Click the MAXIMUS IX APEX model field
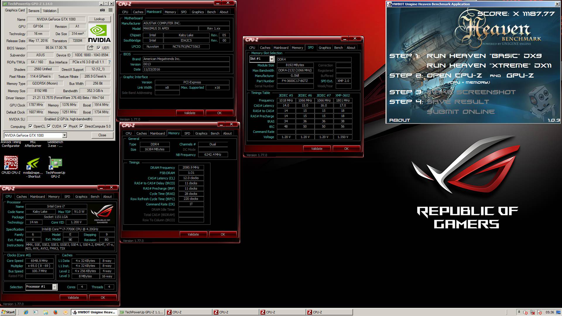The width and height of the screenshot is (562, 316). [x=170, y=28]
